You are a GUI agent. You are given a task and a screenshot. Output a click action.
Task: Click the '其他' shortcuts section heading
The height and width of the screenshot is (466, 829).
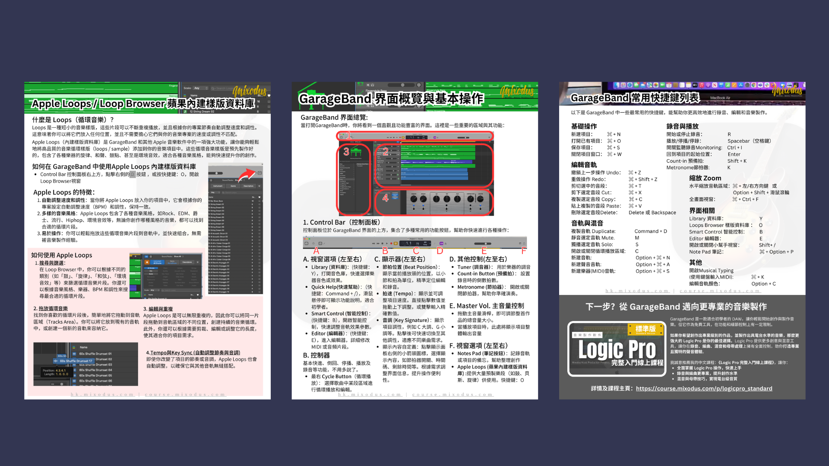[x=696, y=262]
